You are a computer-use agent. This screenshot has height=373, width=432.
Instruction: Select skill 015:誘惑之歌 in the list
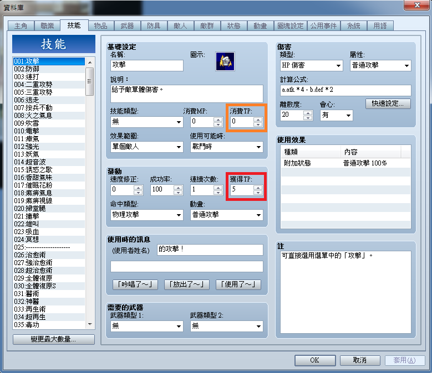(49, 170)
